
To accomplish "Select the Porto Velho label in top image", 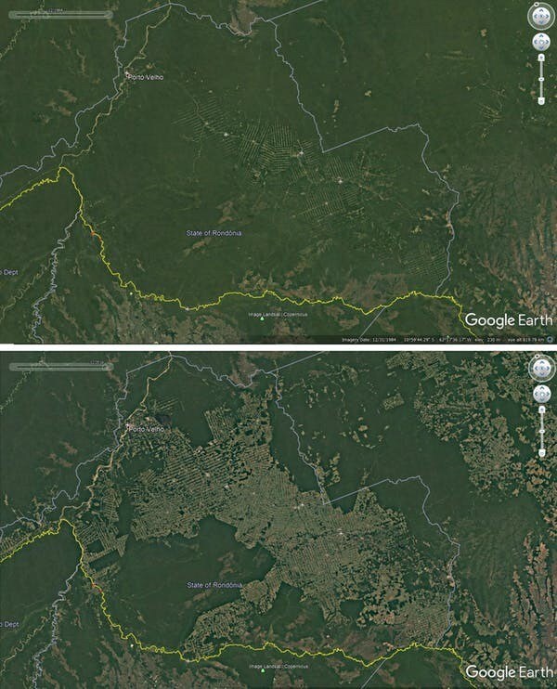I will tap(146, 77).
